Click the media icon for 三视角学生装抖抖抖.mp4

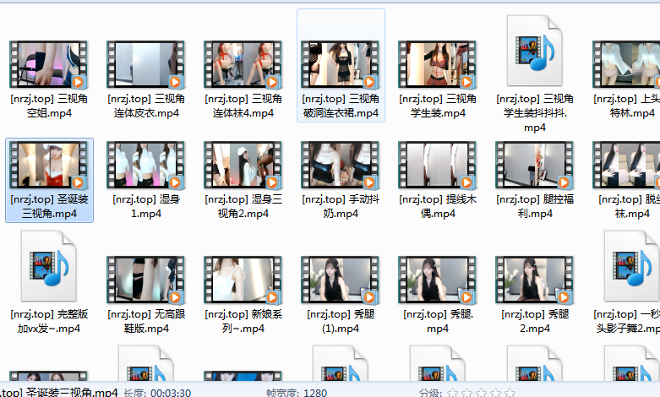click(x=534, y=52)
